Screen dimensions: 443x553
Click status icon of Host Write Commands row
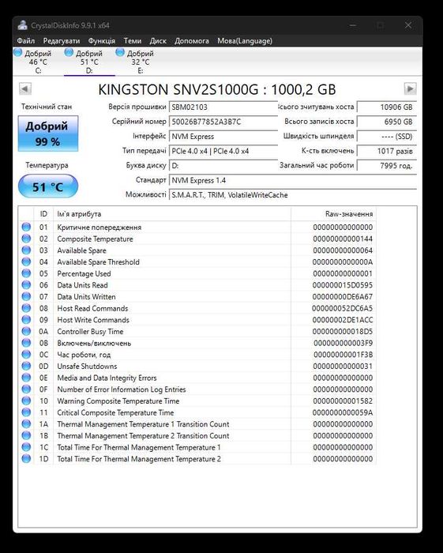point(26,319)
